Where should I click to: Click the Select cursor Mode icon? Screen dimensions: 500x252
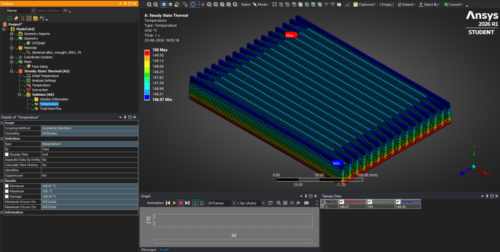pyautogui.click(x=255, y=4)
